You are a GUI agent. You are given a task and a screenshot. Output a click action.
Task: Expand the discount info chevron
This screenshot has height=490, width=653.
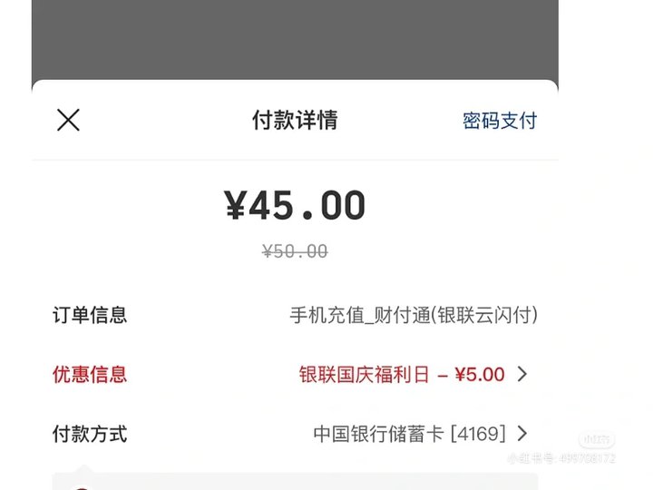click(x=522, y=374)
